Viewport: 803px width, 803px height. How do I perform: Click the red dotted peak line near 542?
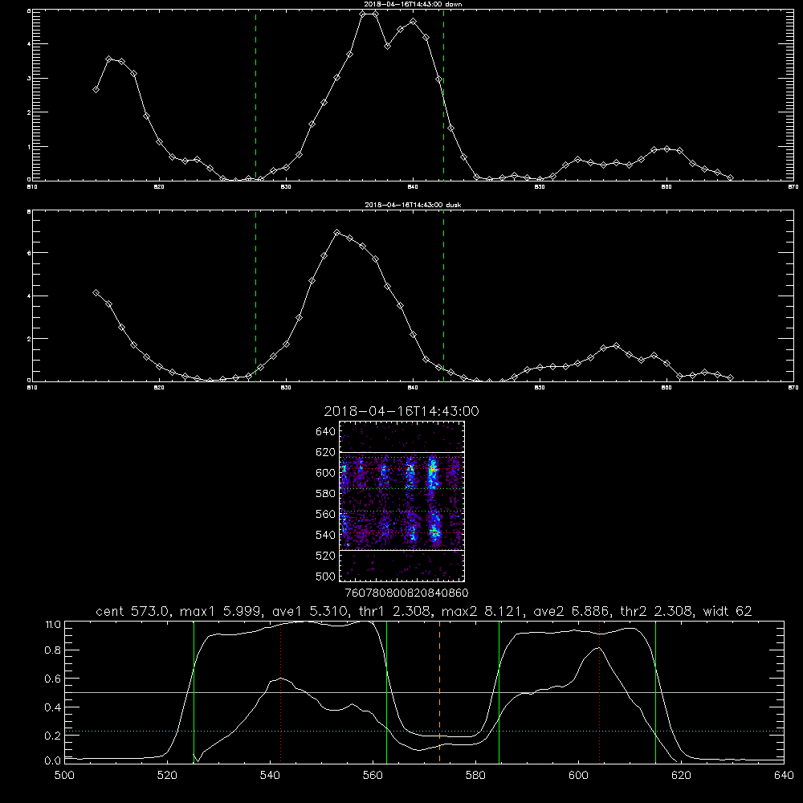(x=280, y=692)
